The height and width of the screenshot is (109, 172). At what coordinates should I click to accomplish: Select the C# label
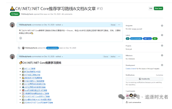point(128,39)
